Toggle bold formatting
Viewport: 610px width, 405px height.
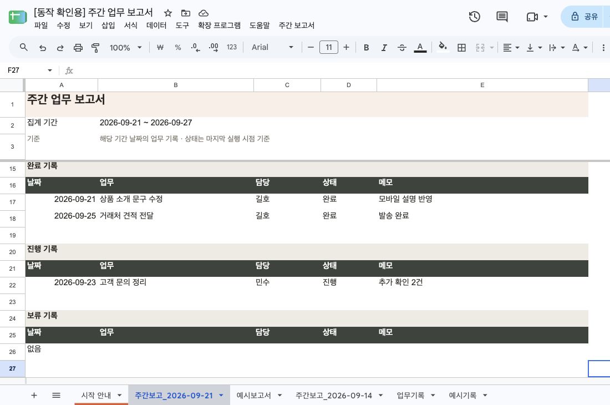click(366, 48)
